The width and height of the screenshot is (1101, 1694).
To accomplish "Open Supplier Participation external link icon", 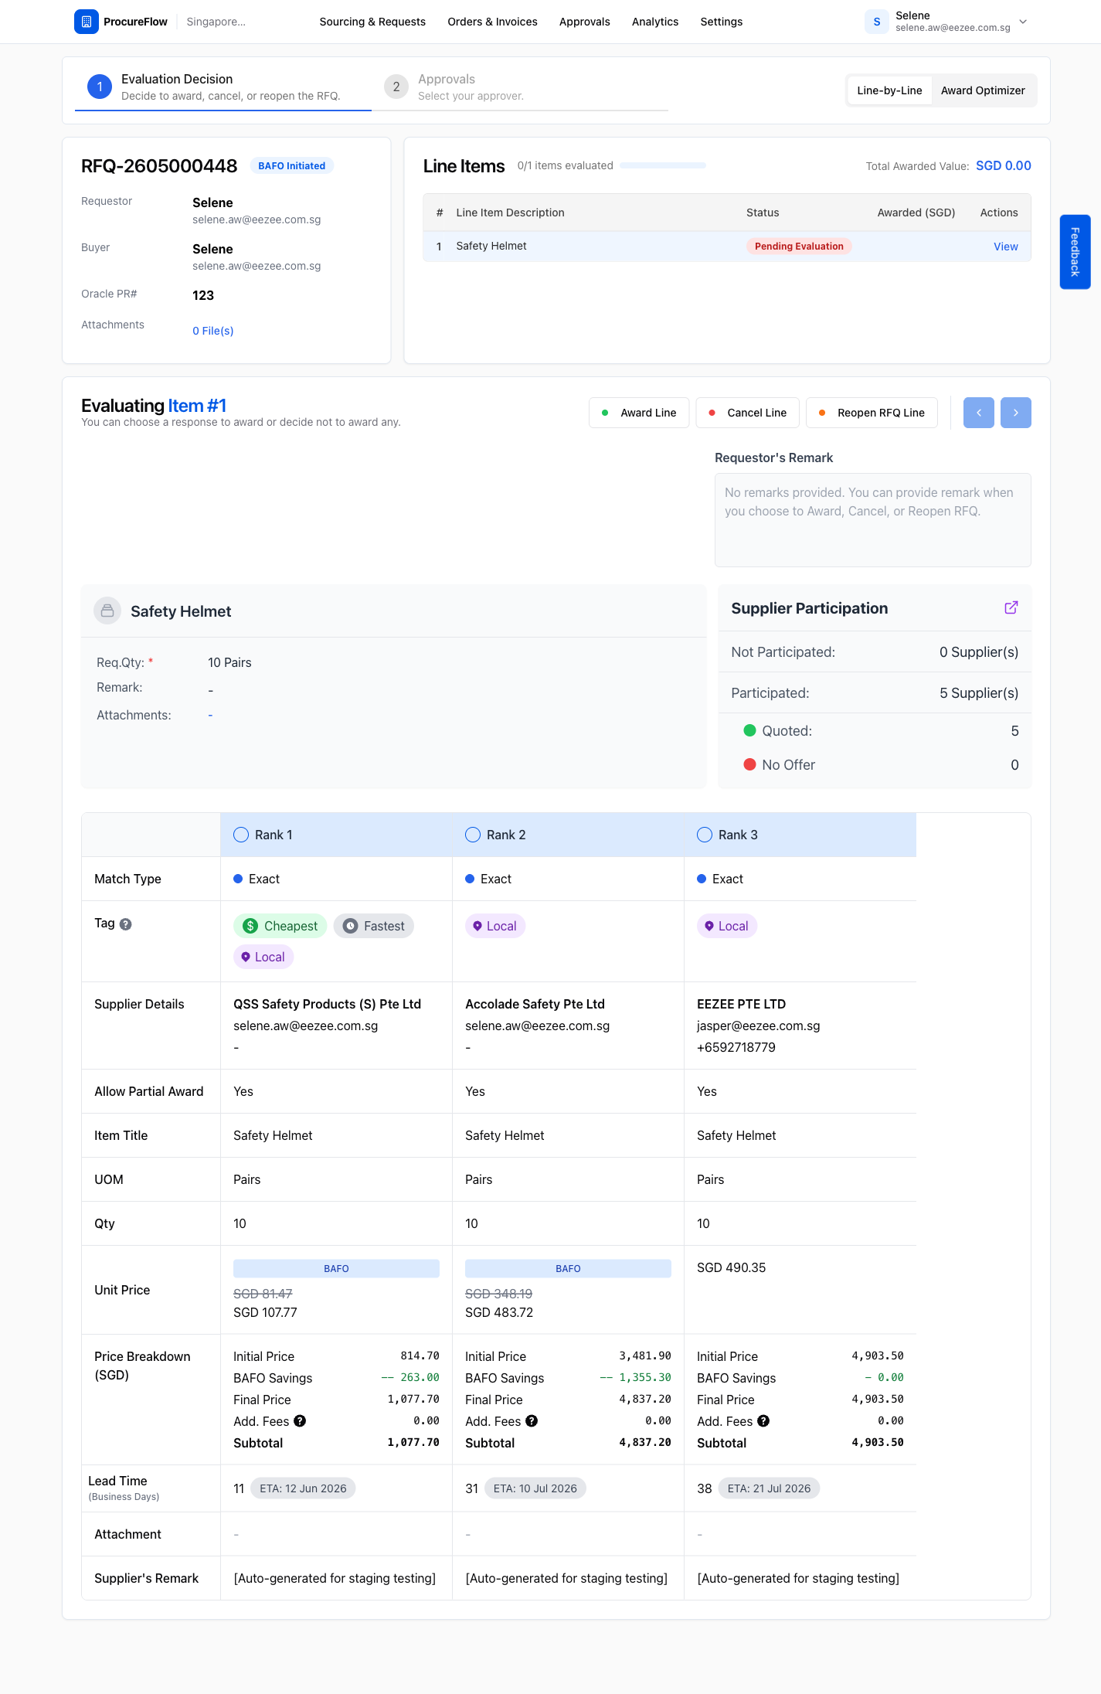I will click(x=1011, y=607).
